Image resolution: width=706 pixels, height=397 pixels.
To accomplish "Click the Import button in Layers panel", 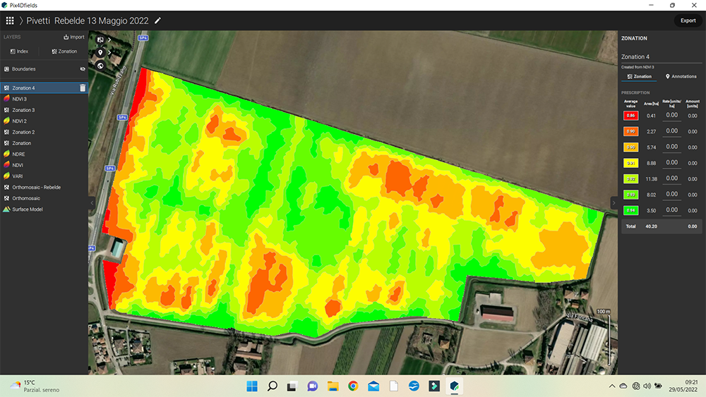I will (73, 37).
